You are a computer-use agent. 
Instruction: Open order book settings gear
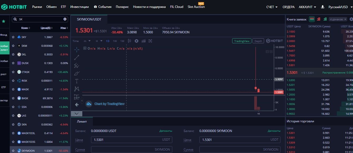tap(351, 19)
